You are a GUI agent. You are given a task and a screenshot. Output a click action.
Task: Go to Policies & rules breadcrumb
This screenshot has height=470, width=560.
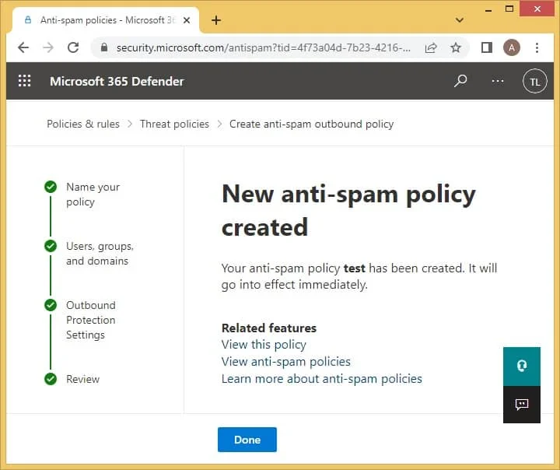[83, 124]
